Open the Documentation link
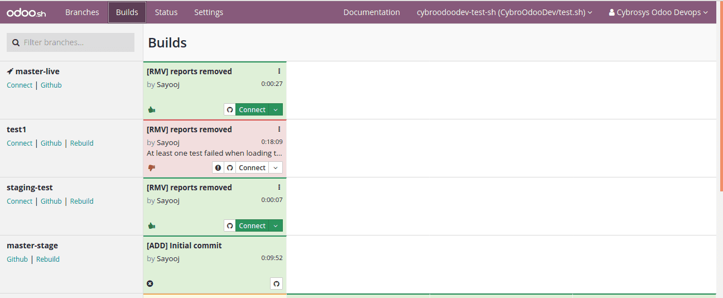Image resolution: width=723 pixels, height=298 pixels. pyautogui.click(x=372, y=12)
